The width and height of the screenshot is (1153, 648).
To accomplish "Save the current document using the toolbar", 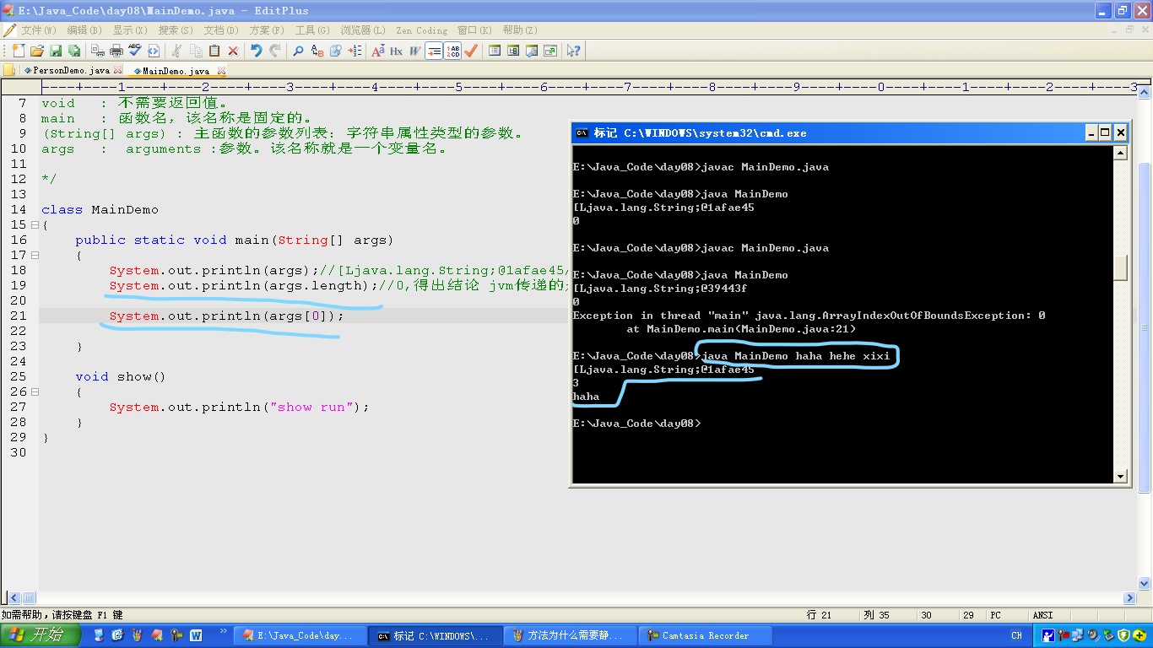I will tap(56, 51).
